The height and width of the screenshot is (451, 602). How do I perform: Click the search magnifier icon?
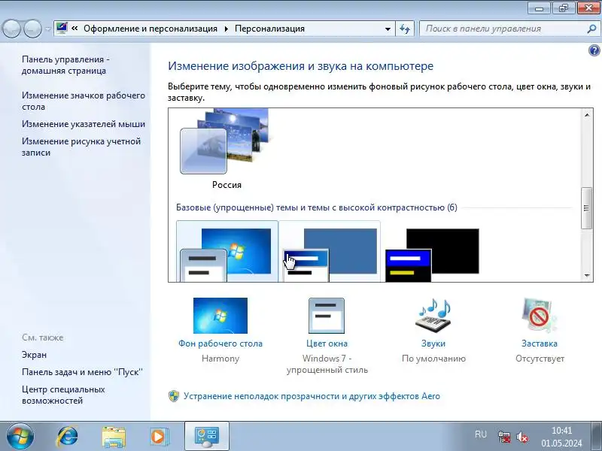point(591,29)
